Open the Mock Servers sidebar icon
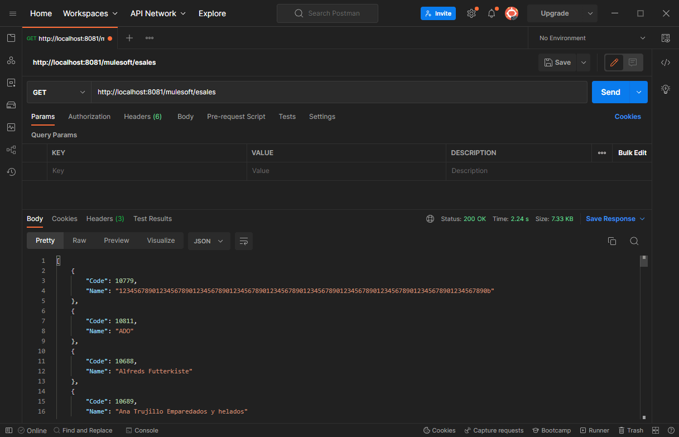 click(x=11, y=105)
